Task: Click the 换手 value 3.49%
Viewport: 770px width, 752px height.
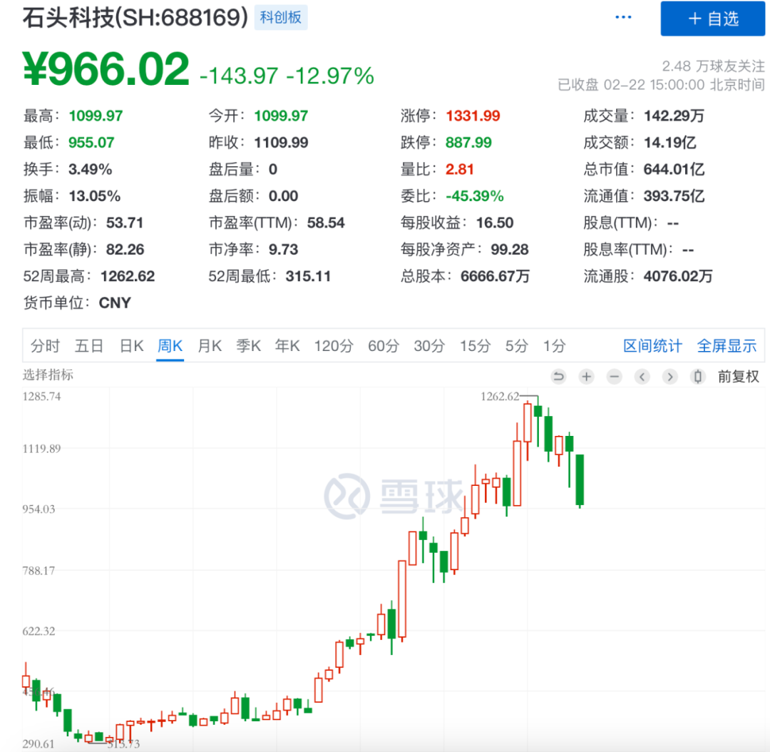Action: pyautogui.click(x=91, y=170)
